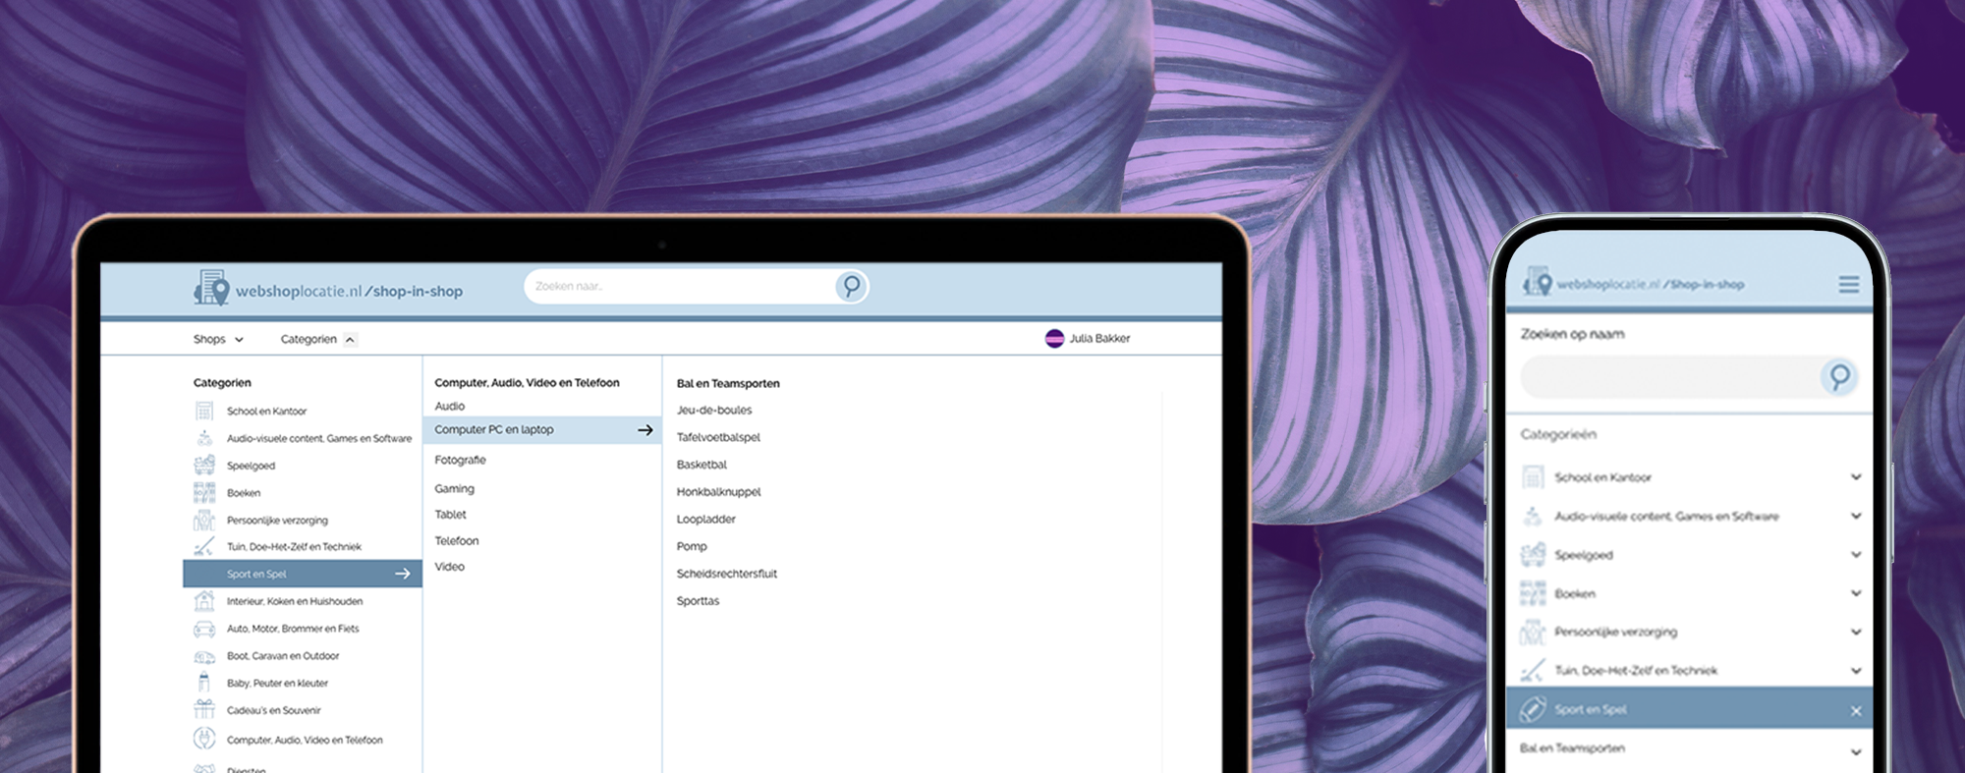Expand Bal en Teamsporten on mobile
Image resolution: width=1965 pixels, height=773 pixels.
(x=1855, y=751)
